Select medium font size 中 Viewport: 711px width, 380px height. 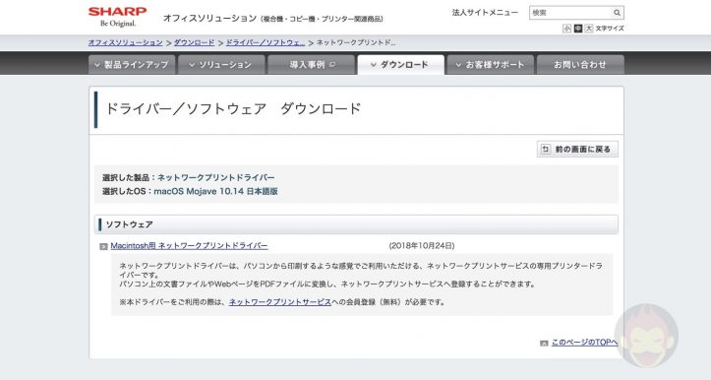tap(577, 29)
